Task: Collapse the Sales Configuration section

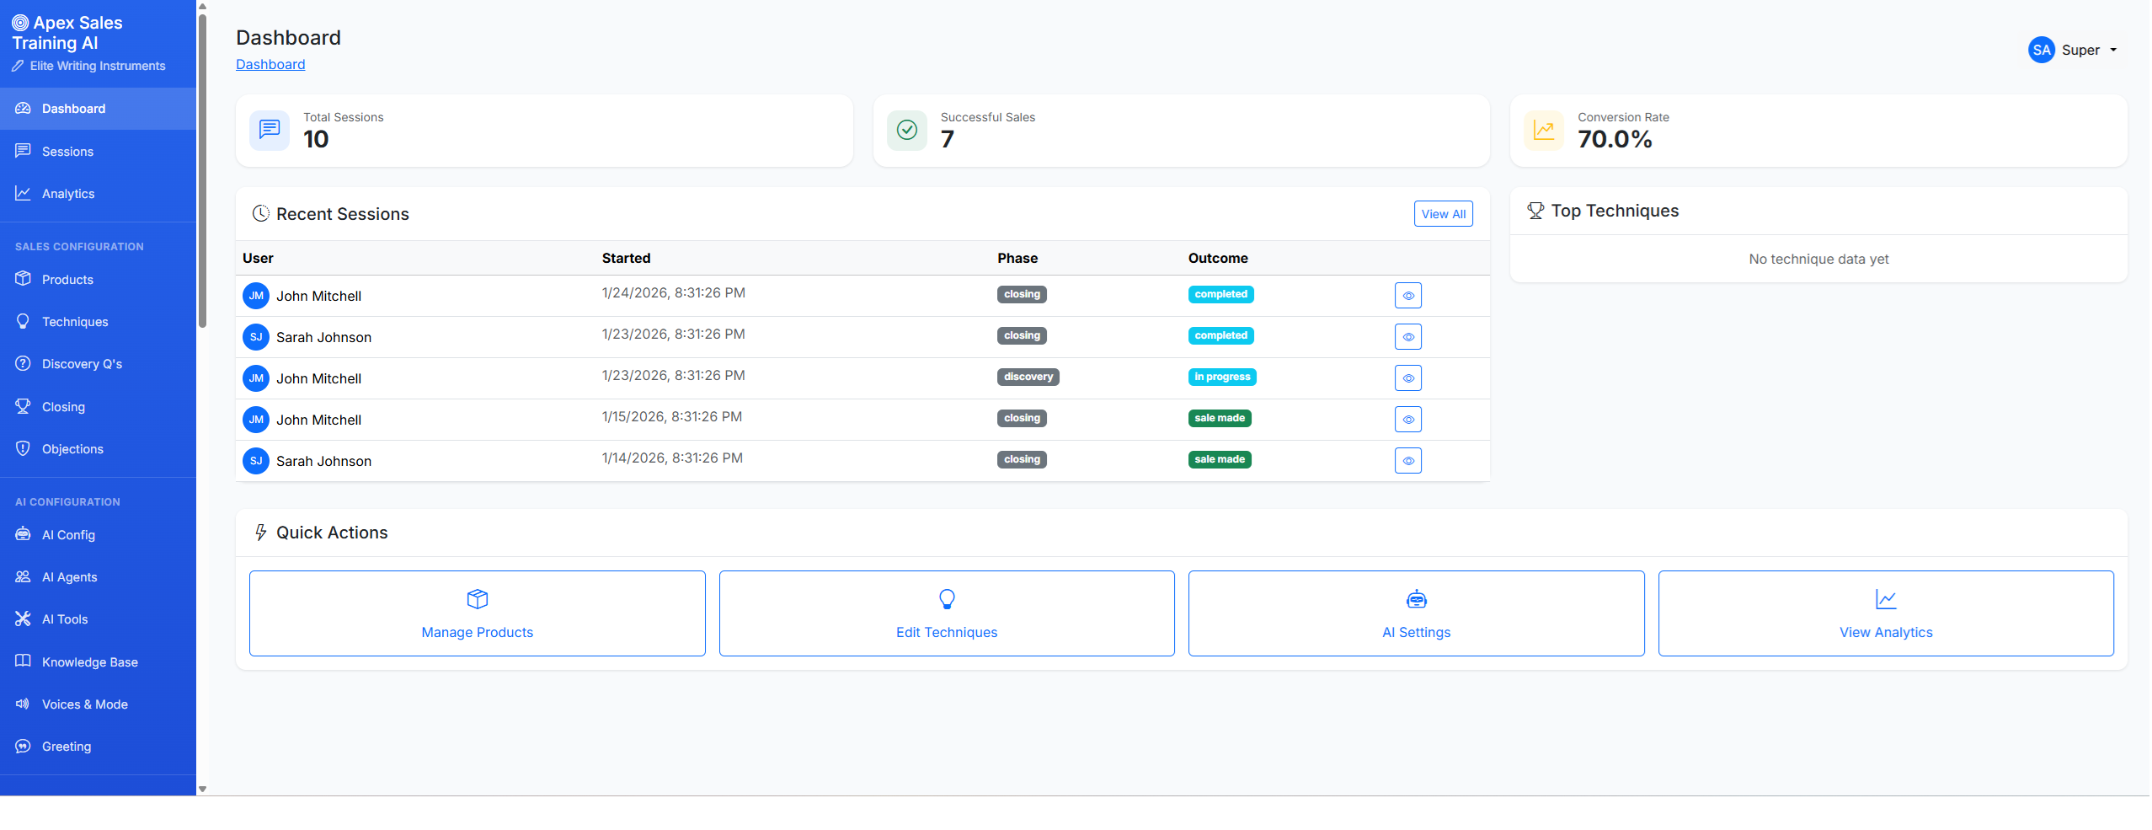Action: [78, 246]
